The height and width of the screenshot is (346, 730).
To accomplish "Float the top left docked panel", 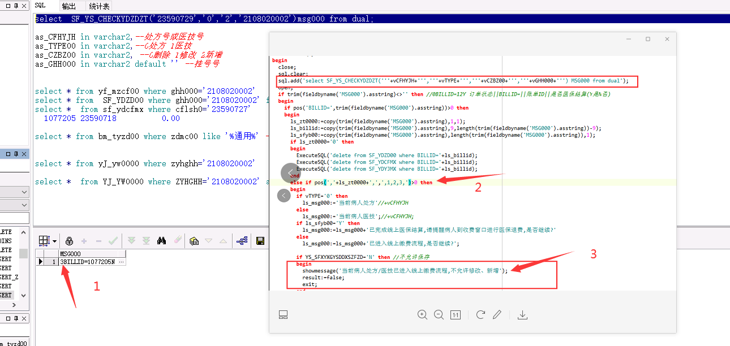I will pos(8,5).
